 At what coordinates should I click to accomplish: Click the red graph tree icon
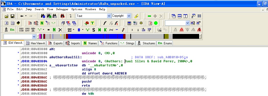[x=182, y=30]
